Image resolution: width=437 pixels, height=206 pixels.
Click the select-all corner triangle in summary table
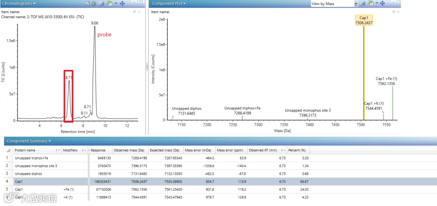(x=8, y=150)
